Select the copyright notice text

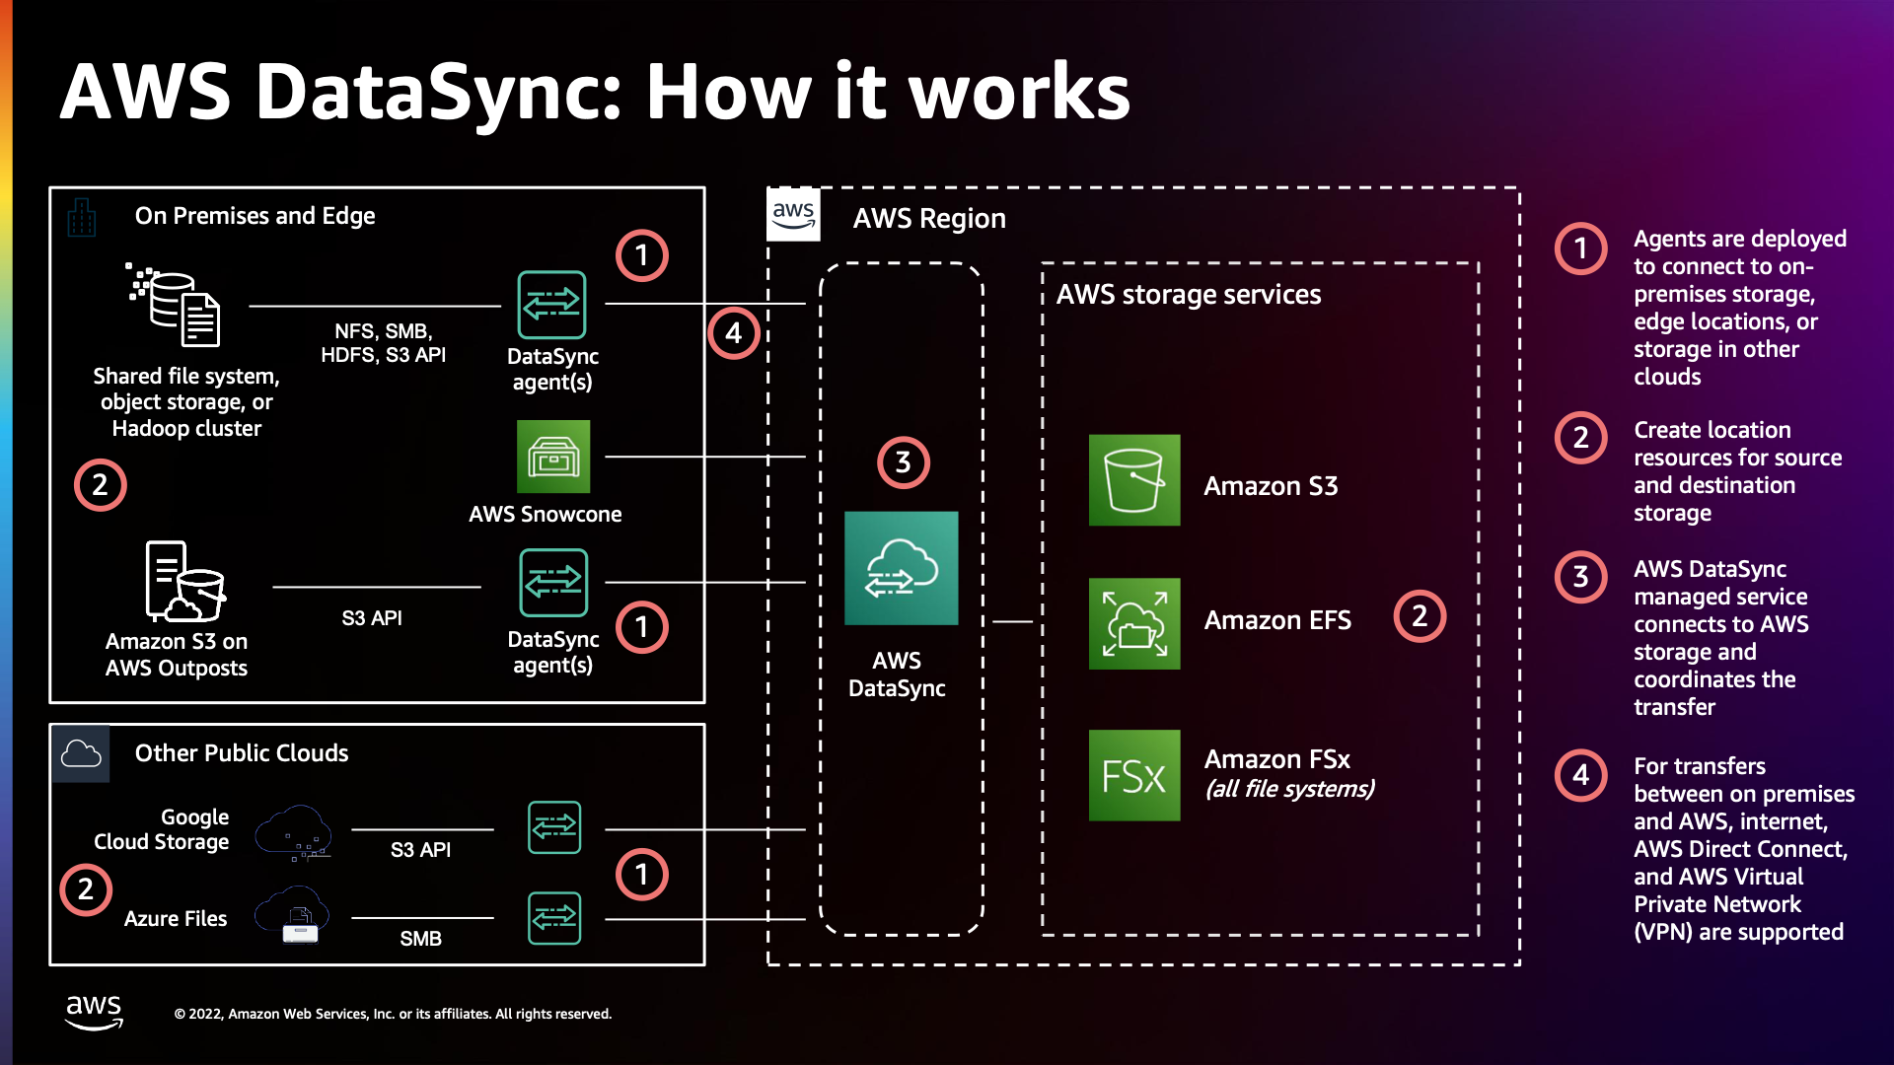[393, 1013]
